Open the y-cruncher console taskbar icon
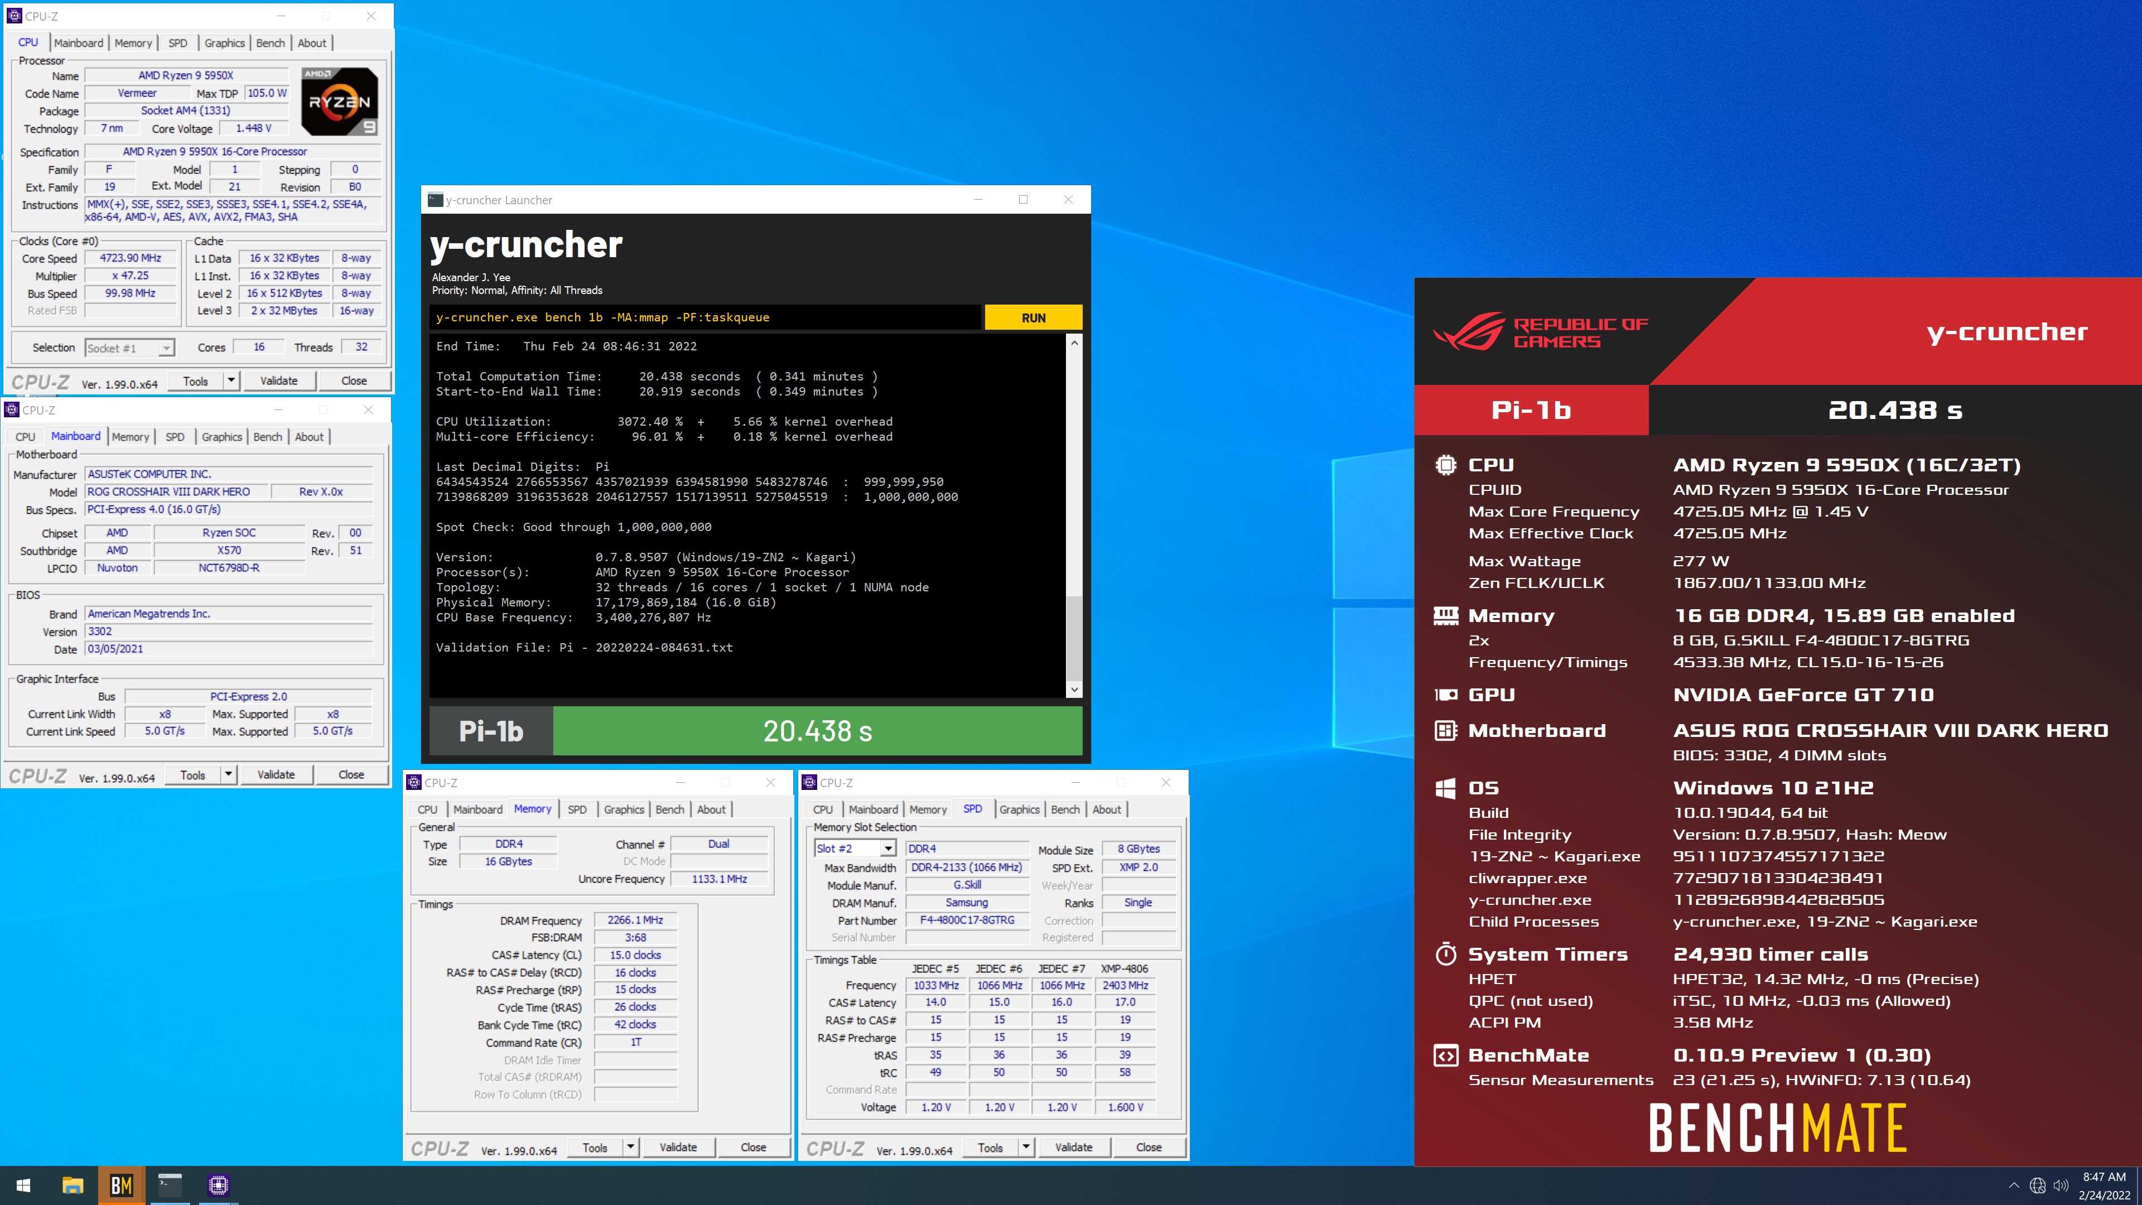This screenshot has width=2142, height=1205. pyautogui.click(x=170, y=1185)
